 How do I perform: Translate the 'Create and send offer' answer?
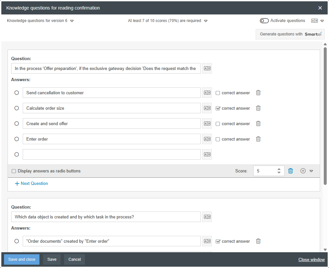click(207, 123)
